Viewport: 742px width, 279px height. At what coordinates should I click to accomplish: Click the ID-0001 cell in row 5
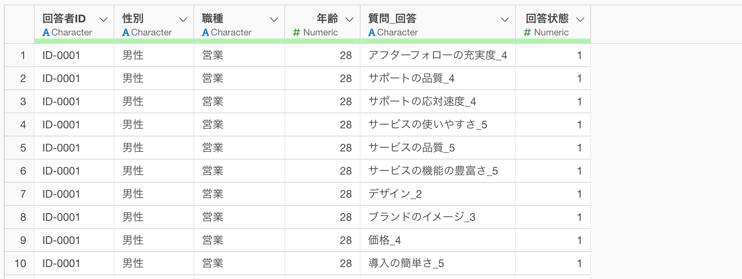pyautogui.click(x=61, y=148)
